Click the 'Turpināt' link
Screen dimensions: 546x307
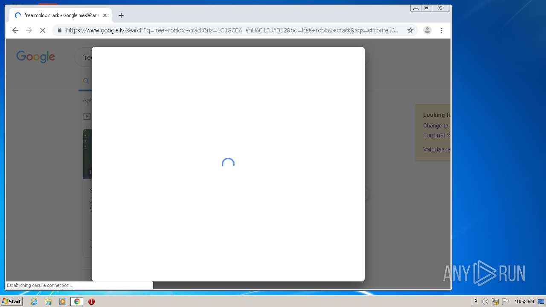(x=436, y=135)
